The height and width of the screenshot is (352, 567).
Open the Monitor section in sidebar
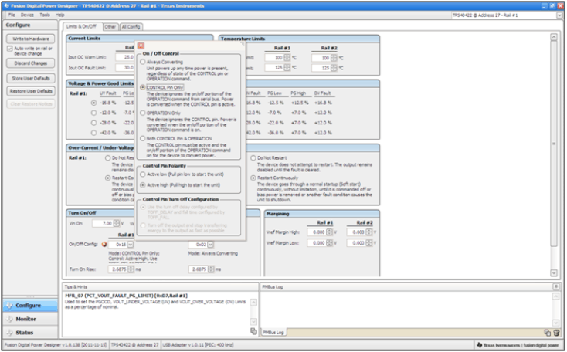pos(30,319)
